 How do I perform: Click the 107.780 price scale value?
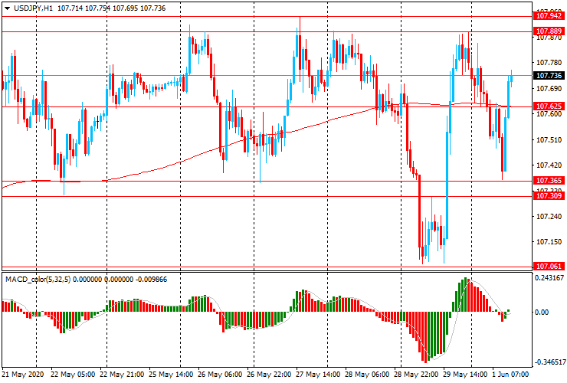click(549, 63)
